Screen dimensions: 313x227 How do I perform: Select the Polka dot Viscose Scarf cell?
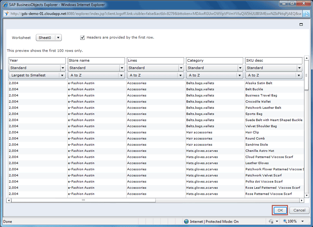tap(264, 182)
